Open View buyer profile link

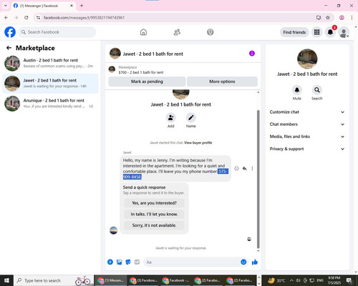(x=198, y=143)
